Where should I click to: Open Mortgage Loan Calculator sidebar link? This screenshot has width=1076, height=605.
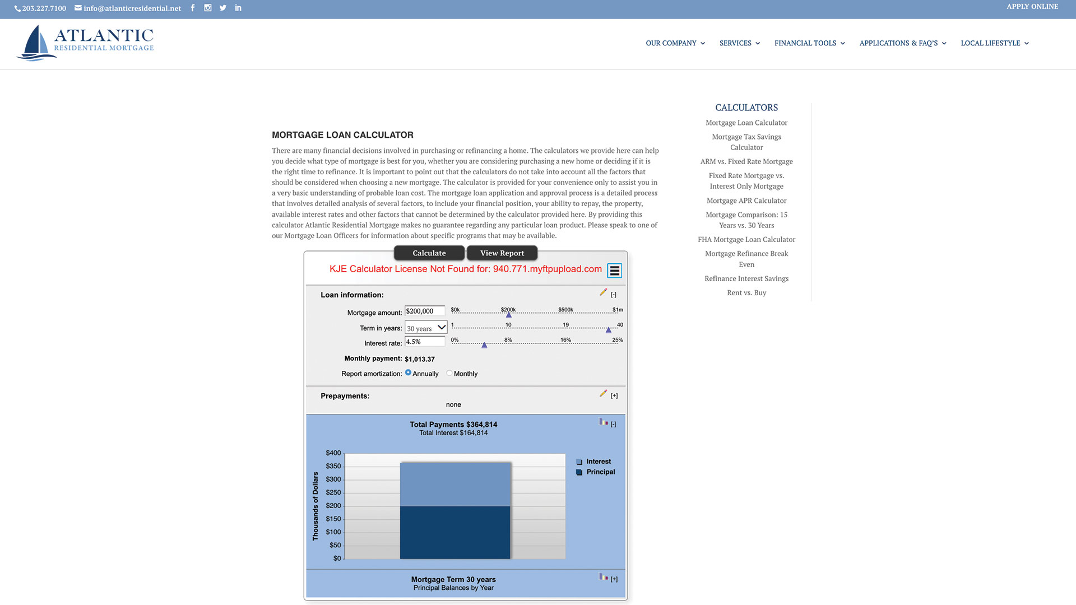pyautogui.click(x=746, y=123)
